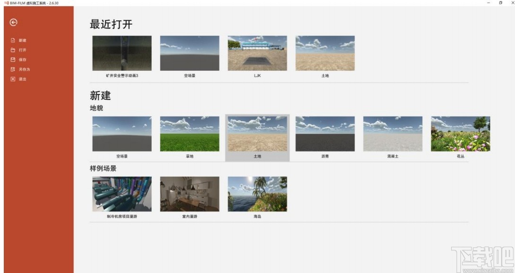Select the highlighted 土地 terrain template
This screenshot has height=273, width=515.
point(257,133)
